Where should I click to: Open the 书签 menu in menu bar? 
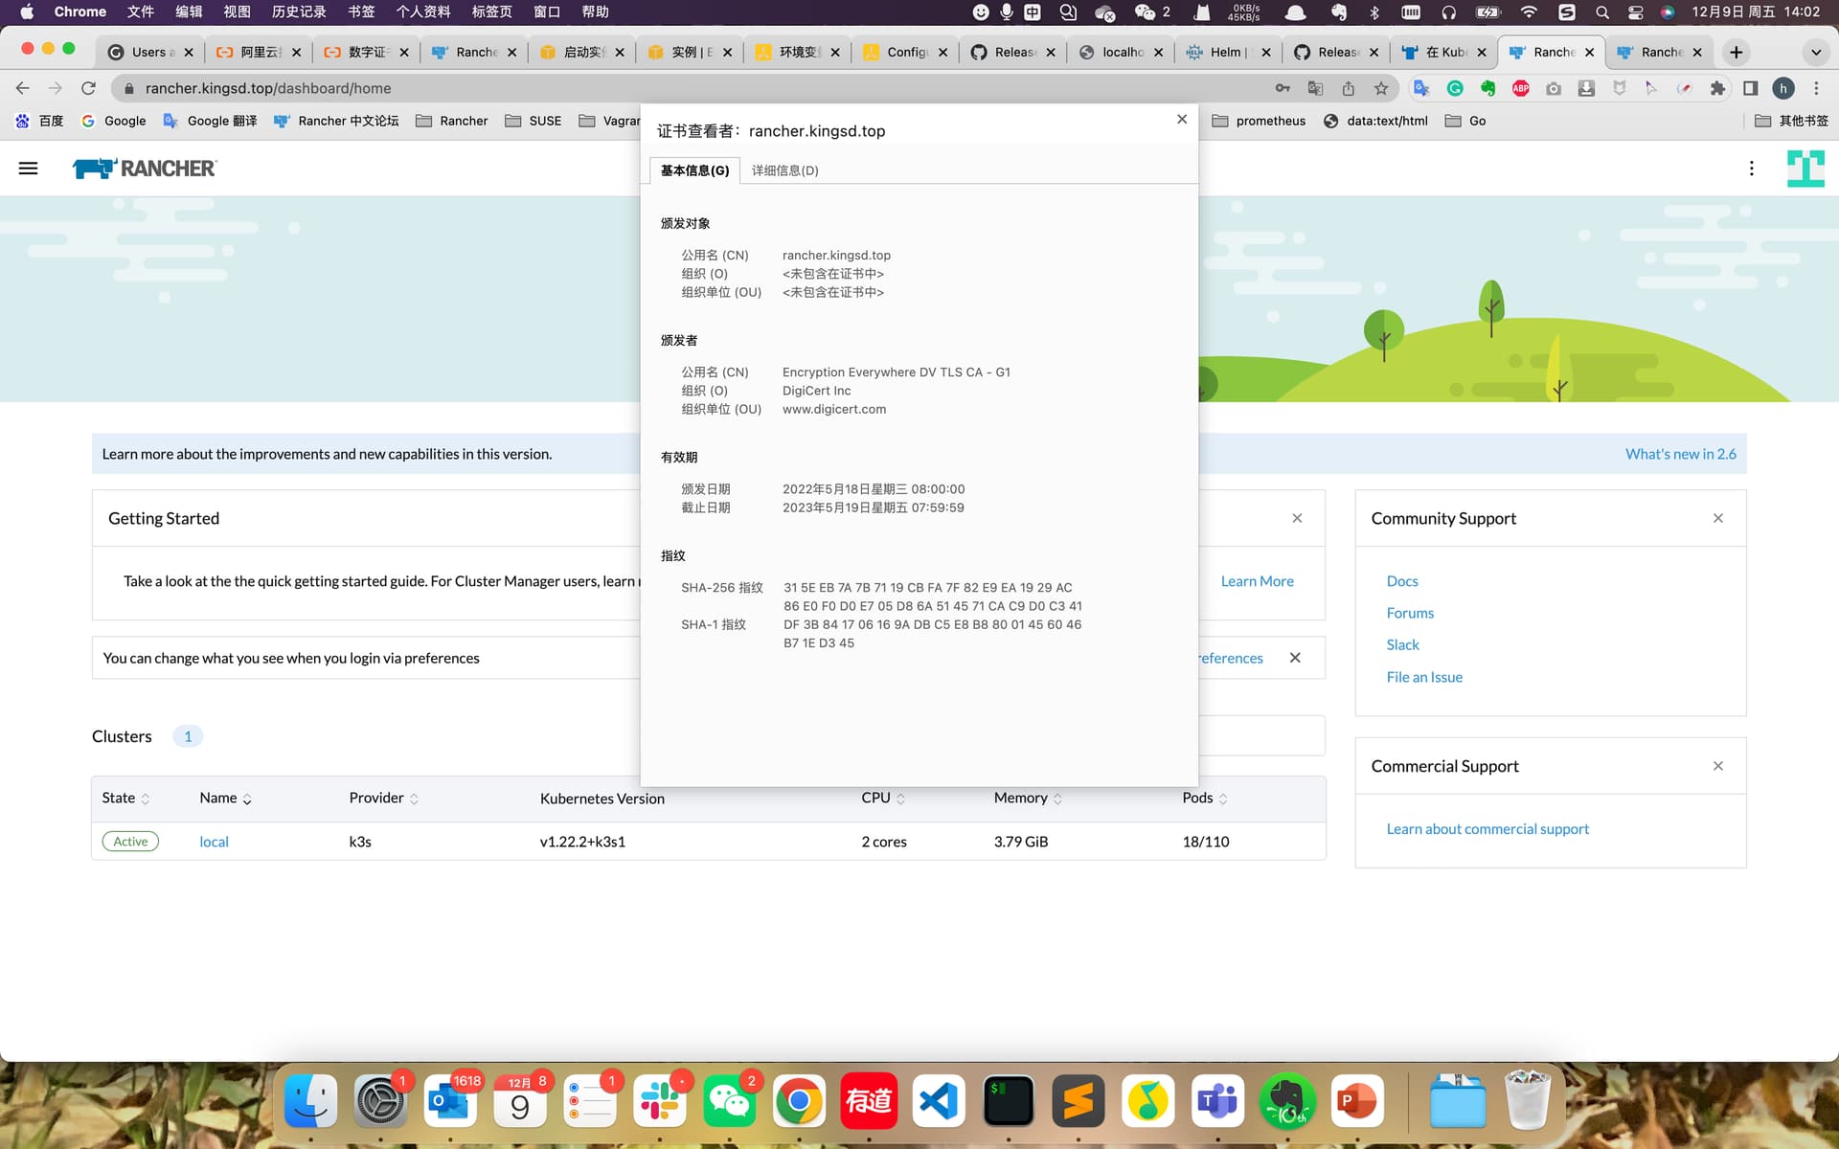(x=361, y=11)
